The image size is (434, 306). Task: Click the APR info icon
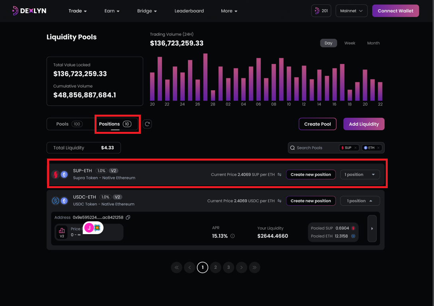coord(233,236)
